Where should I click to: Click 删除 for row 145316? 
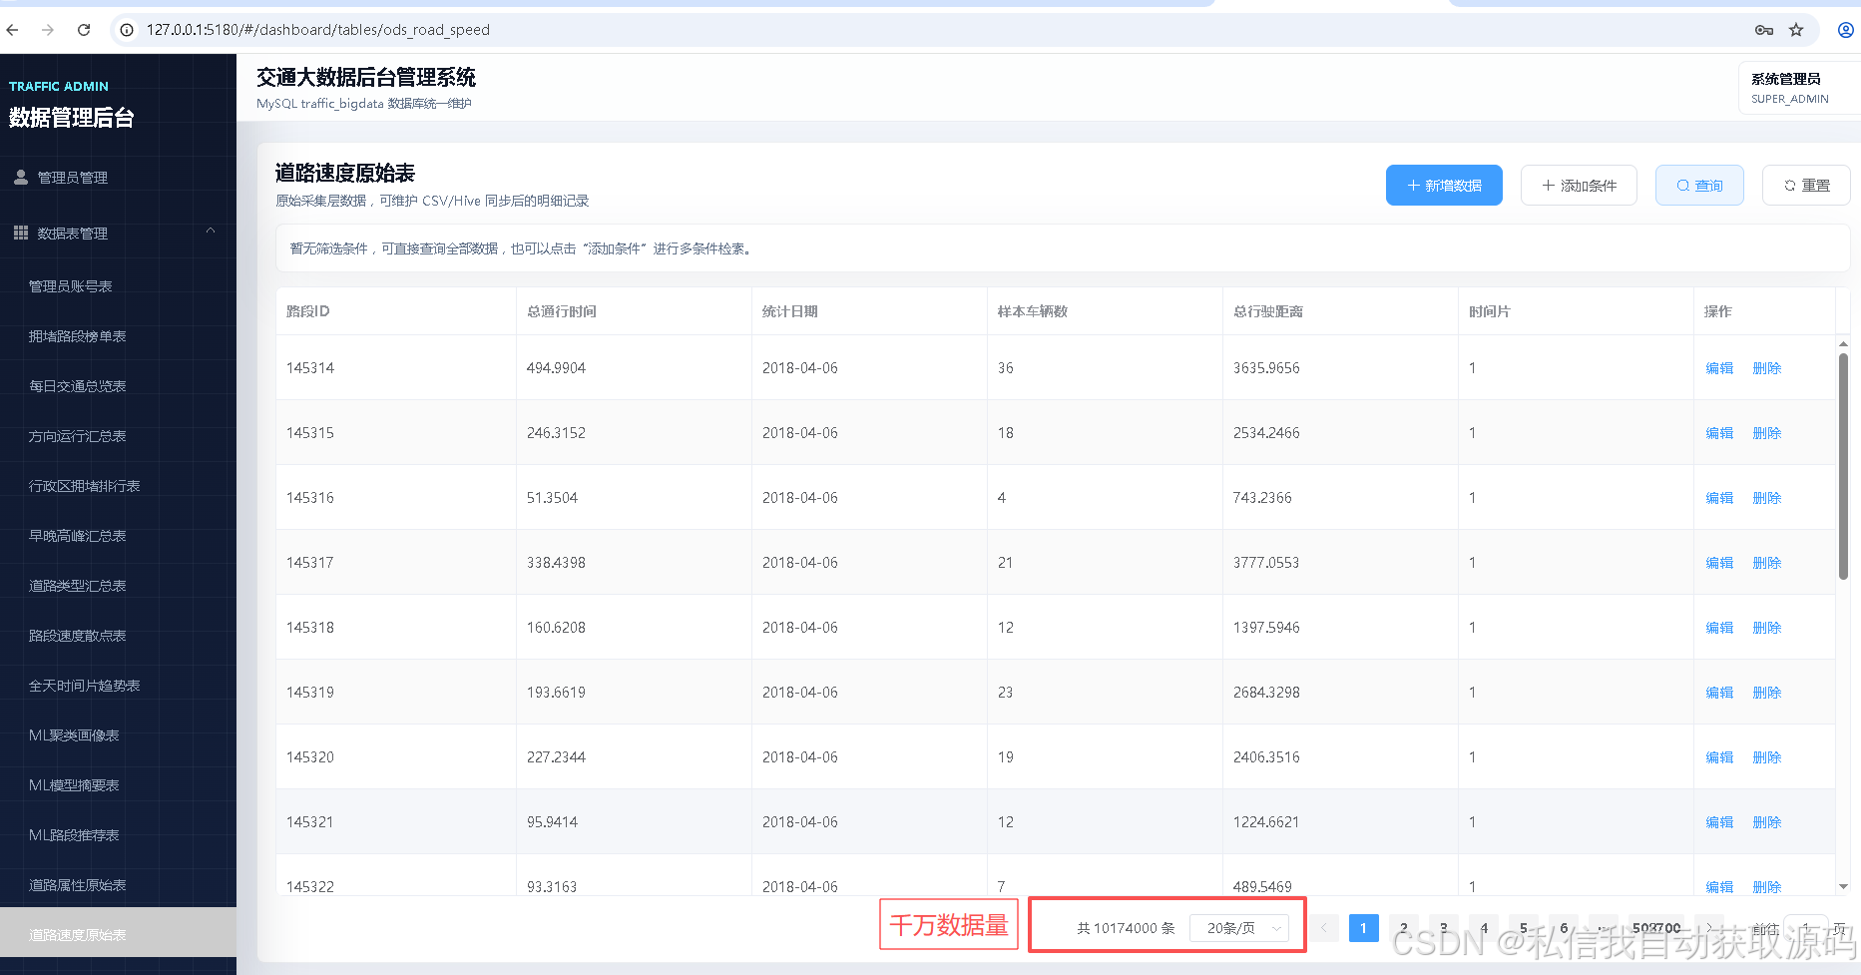click(1766, 498)
